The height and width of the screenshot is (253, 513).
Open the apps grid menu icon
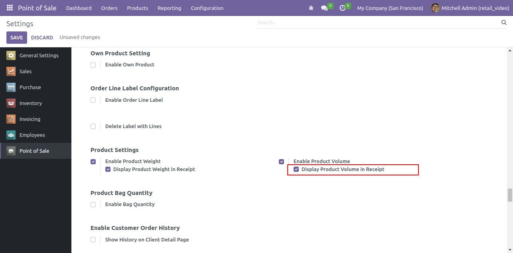(10, 8)
